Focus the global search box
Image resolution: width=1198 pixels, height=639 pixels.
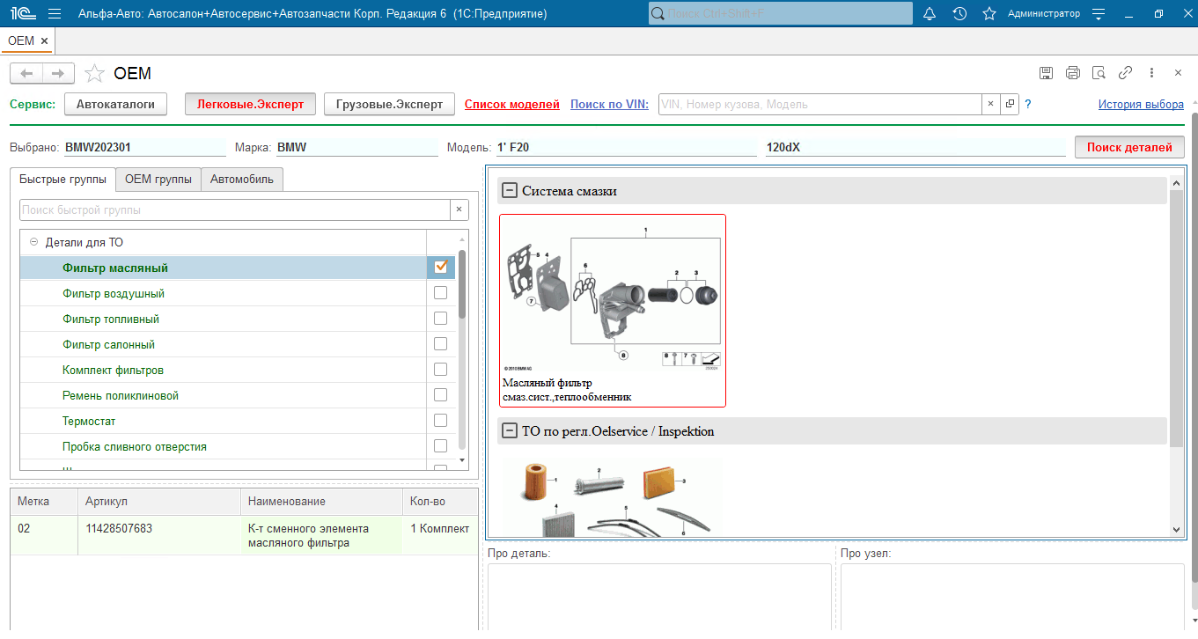(x=780, y=13)
